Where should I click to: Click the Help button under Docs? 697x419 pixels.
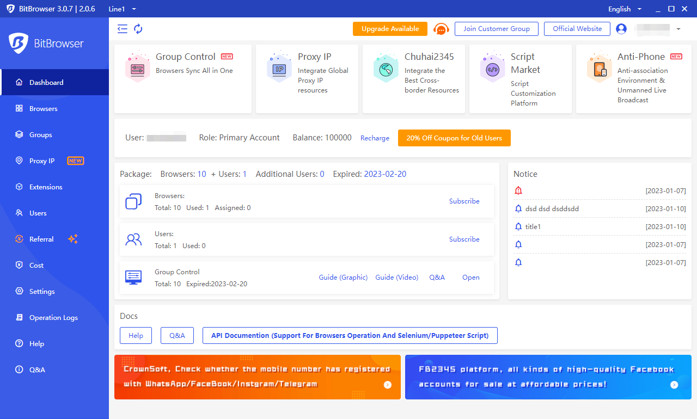coord(136,336)
